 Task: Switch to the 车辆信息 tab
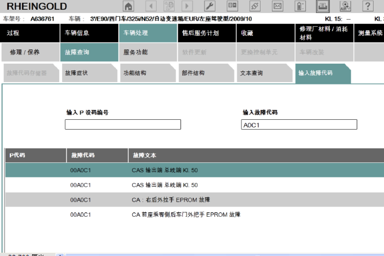point(89,33)
